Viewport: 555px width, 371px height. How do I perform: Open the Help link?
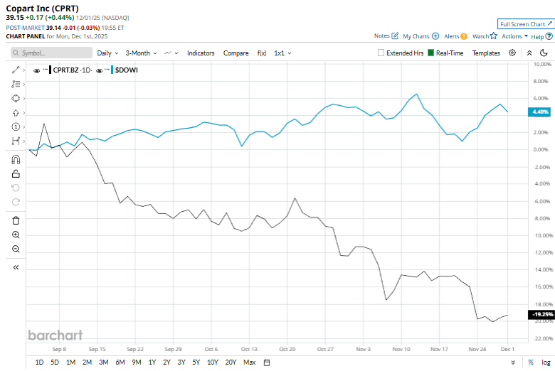[541, 36]
